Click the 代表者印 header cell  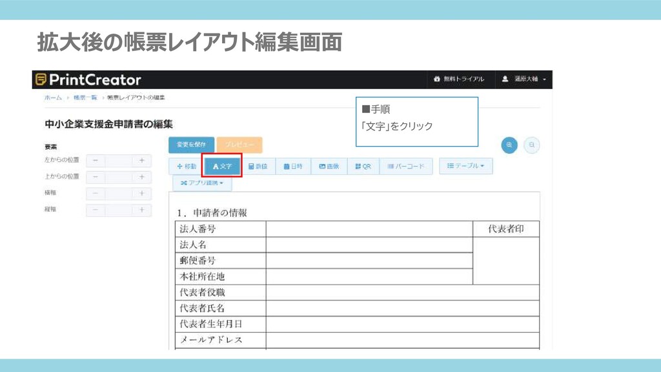tap(506, 229)
